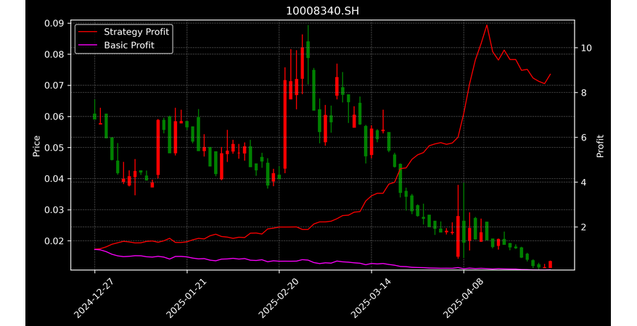Click the Strategy Profit legend label

(x=136, y=32)
